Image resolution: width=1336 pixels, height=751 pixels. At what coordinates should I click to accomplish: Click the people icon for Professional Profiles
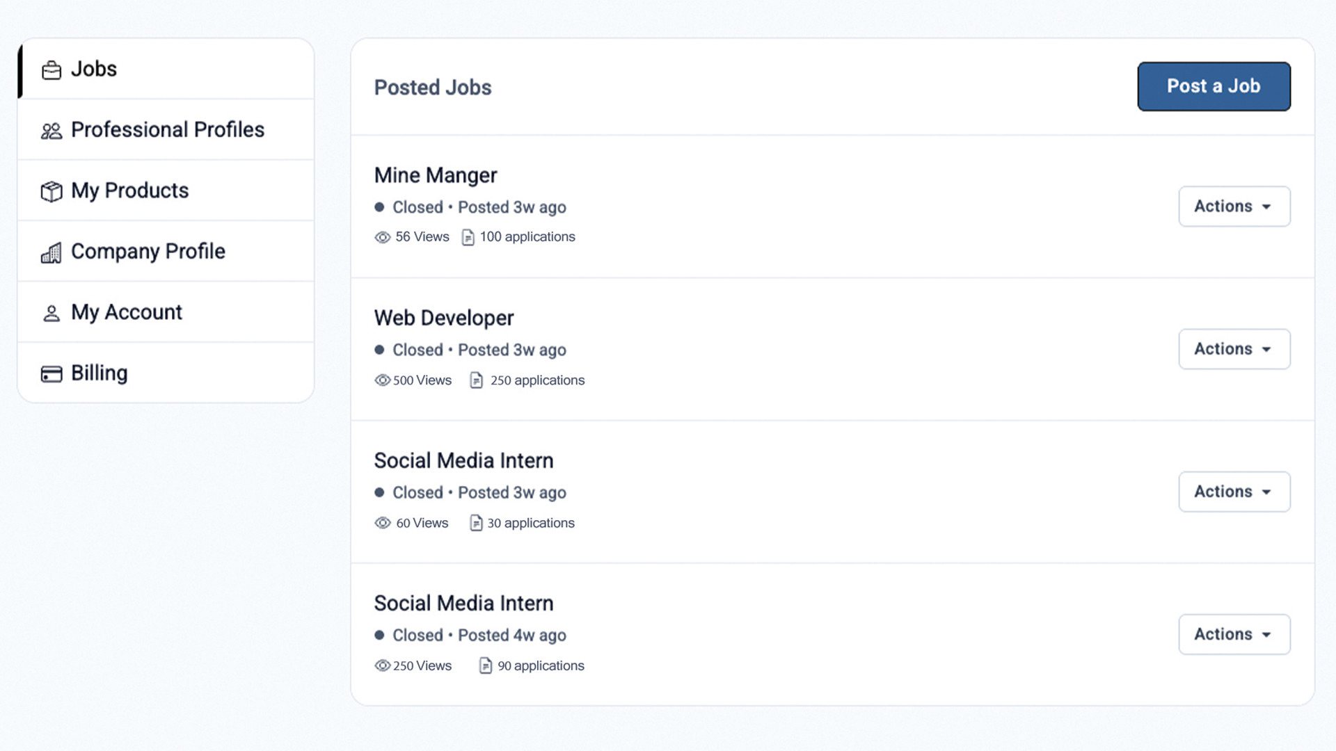(x=51, y=131)
